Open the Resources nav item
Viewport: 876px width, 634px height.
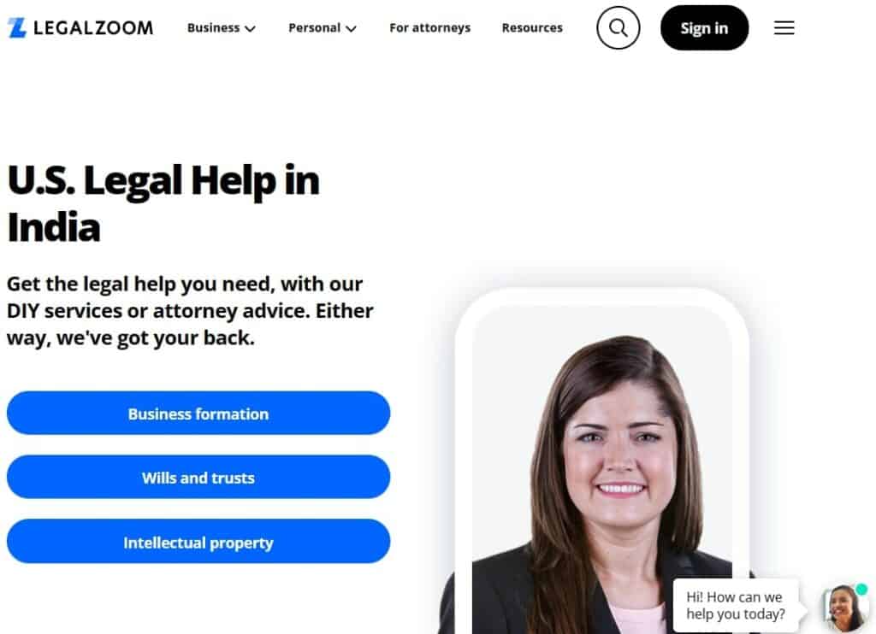point(532,28)
